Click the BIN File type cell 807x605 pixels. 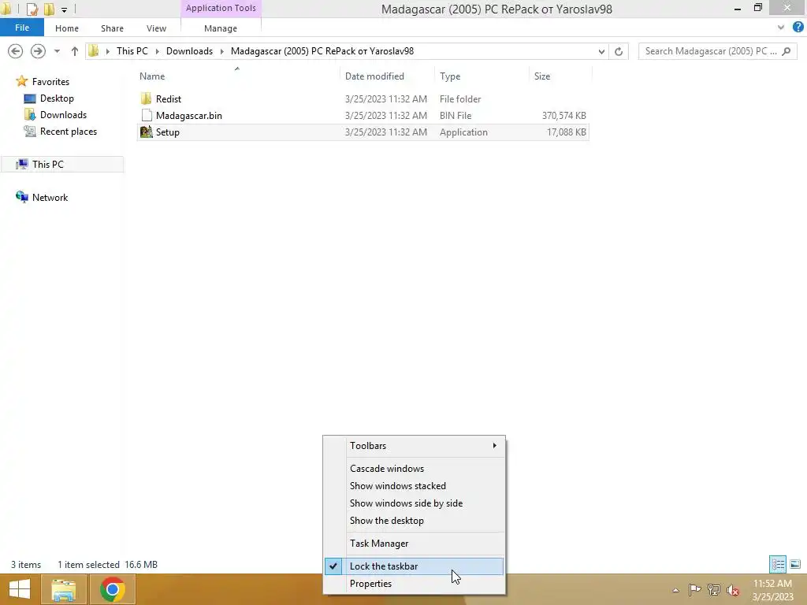pos(455,115)
